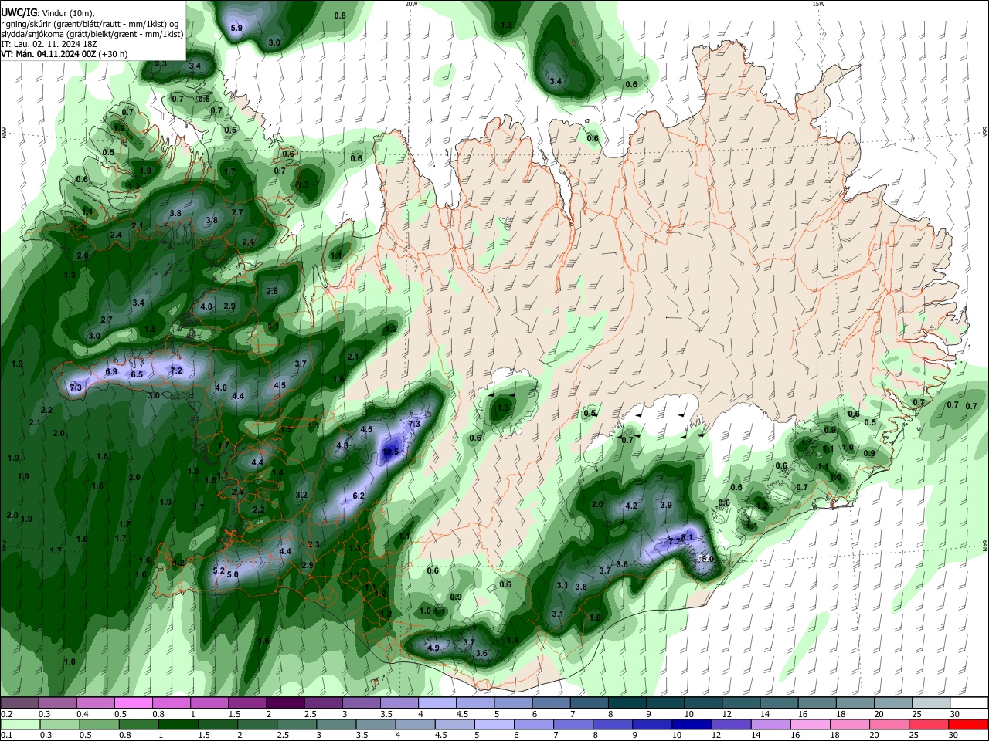Select the 2.8 precipitation value
Viewport: 989px width, 741px height.
(272, 291)
